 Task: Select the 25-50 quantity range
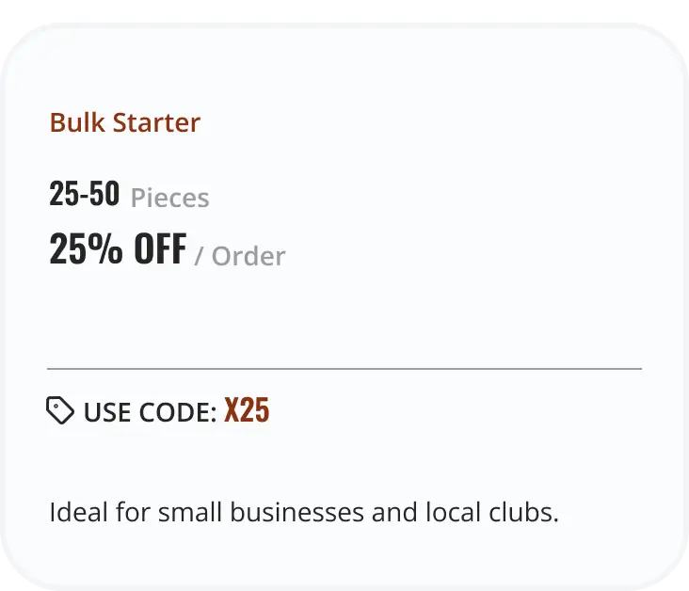(84, 195)
